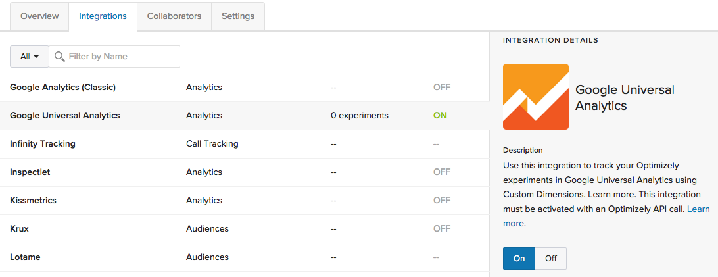Viewport: 718px width, 277px height.
Task: Toggle Google Universal Analytics ON status
Action: 440,115
